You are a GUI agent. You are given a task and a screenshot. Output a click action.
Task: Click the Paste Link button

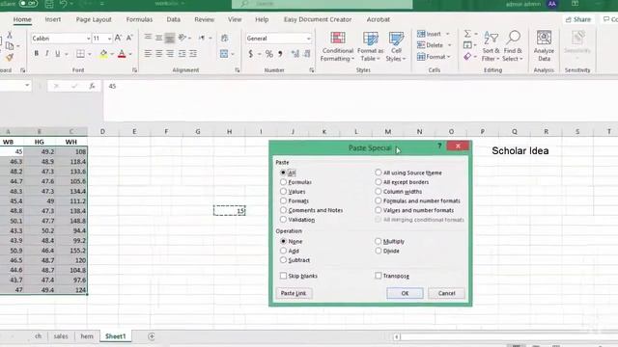click(294, 293)
